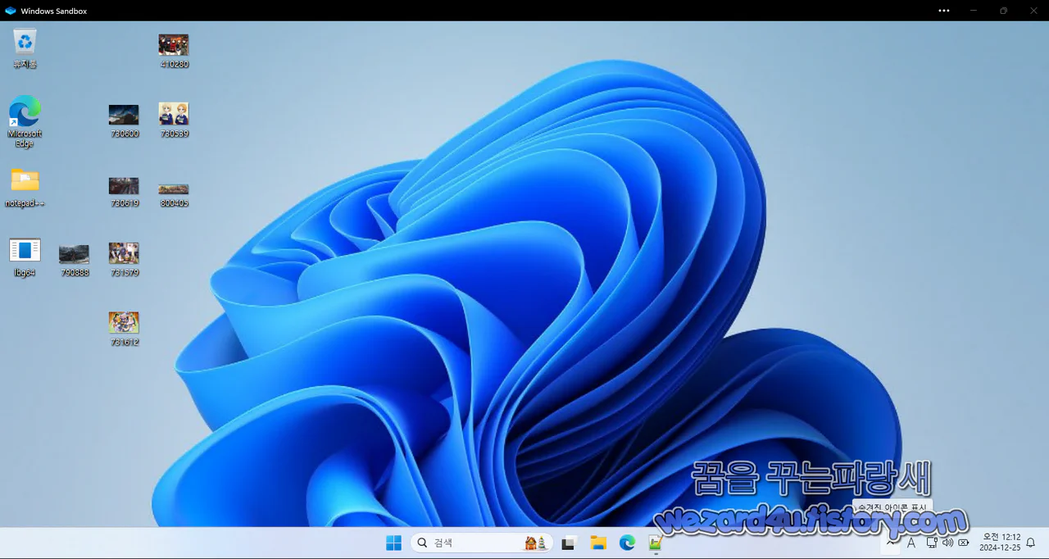
Task: Open network status in the system tray
Action: tap(932, 543)
